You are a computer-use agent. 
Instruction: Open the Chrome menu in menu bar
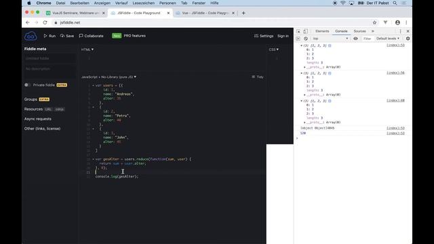point(43,3)
